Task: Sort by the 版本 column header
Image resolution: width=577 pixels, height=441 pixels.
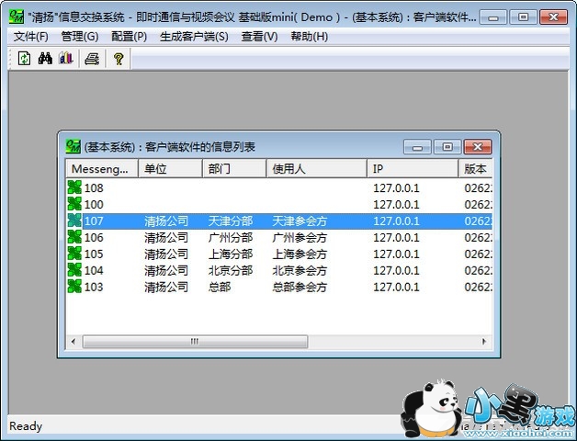Action: [x=475, y=169]
